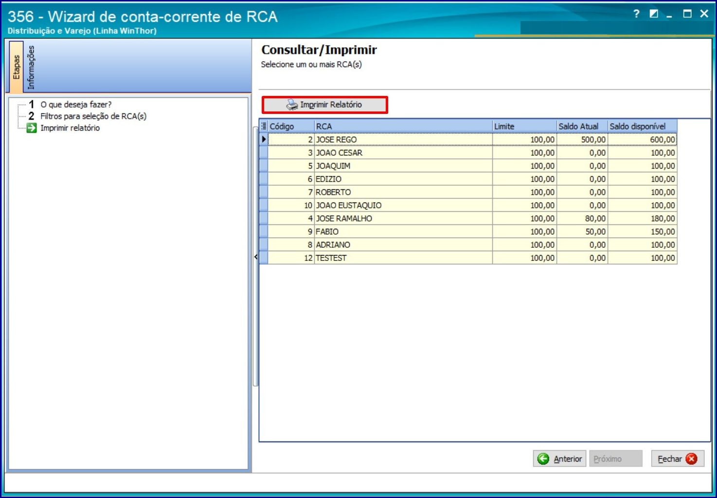
Task: Switch to the Informações vertical tab
Action: click(x=31, y=67)
